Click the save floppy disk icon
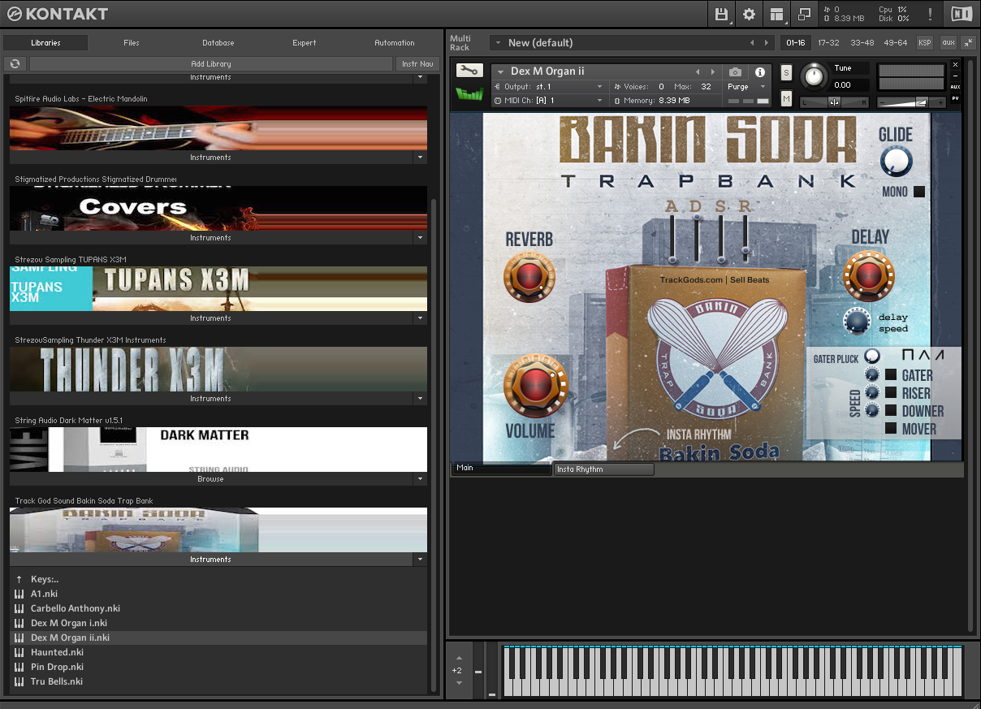This screenshot has width=981, height=709. coord(721,14)
